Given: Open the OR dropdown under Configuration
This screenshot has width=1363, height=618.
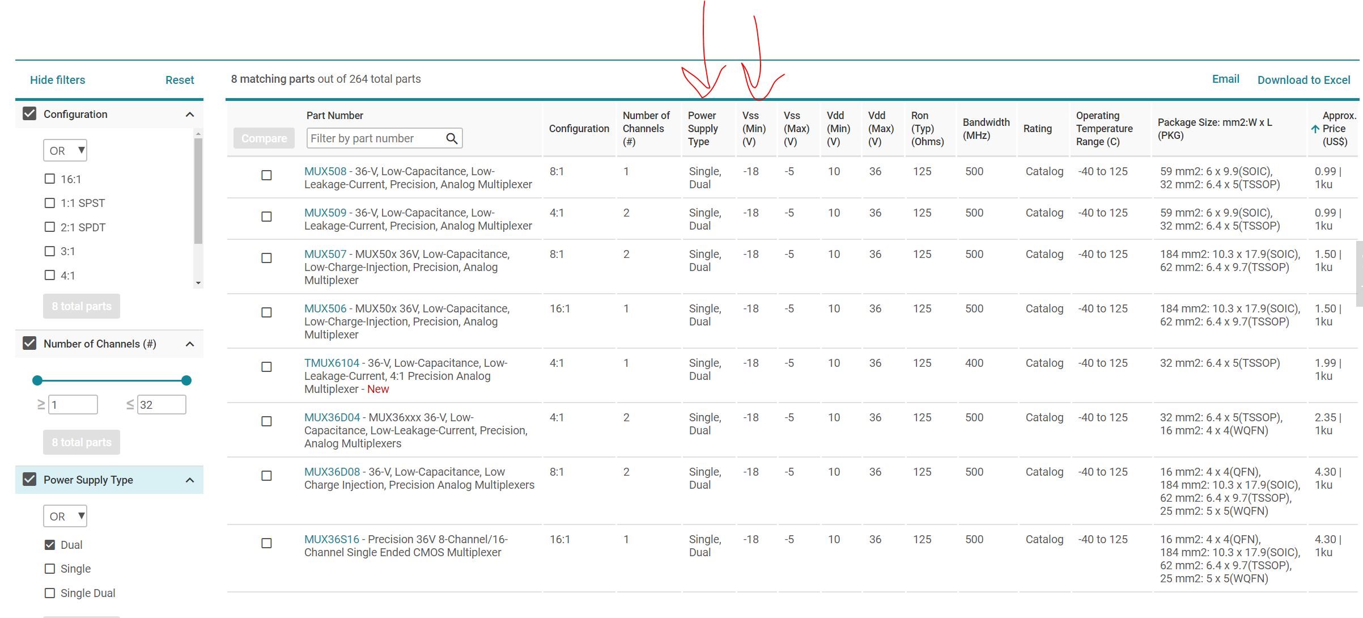Looking at the screenshot, I should [x=65, y=150].
